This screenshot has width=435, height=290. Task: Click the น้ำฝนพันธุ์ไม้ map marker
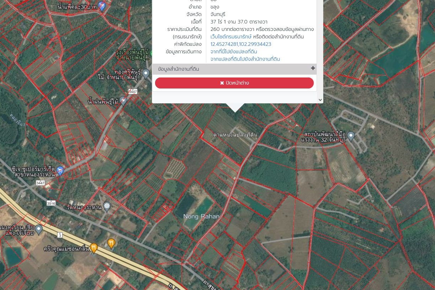click(x=123, y=101)
